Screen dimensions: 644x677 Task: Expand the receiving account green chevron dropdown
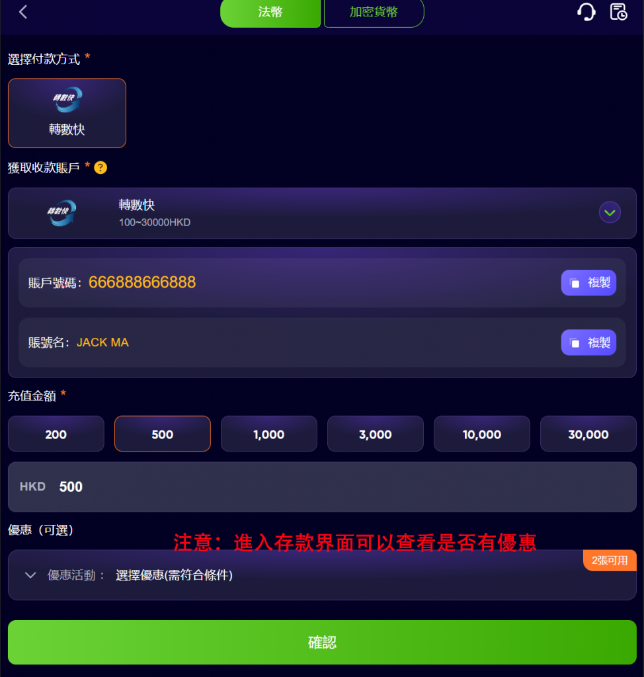pos(610,212)
